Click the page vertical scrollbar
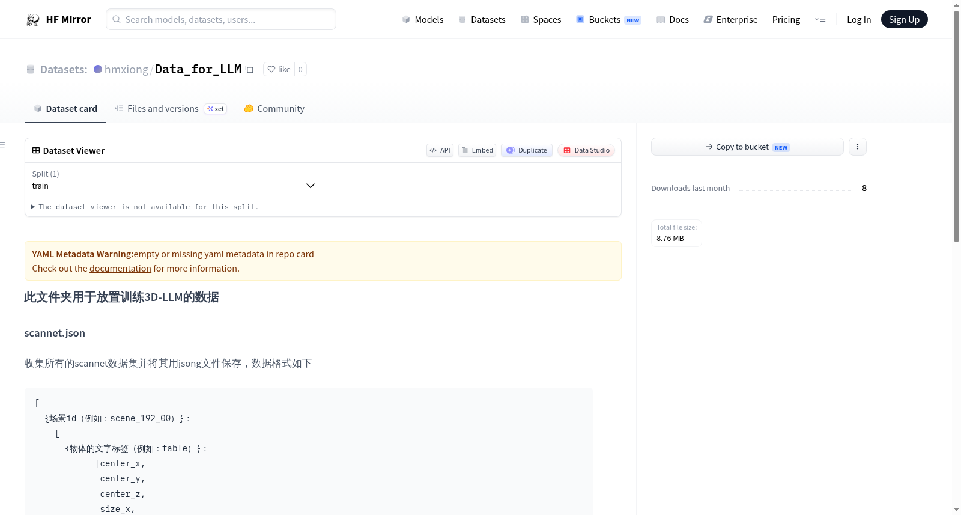The height and width of the screenshot is (515, 961). [956, 126]
